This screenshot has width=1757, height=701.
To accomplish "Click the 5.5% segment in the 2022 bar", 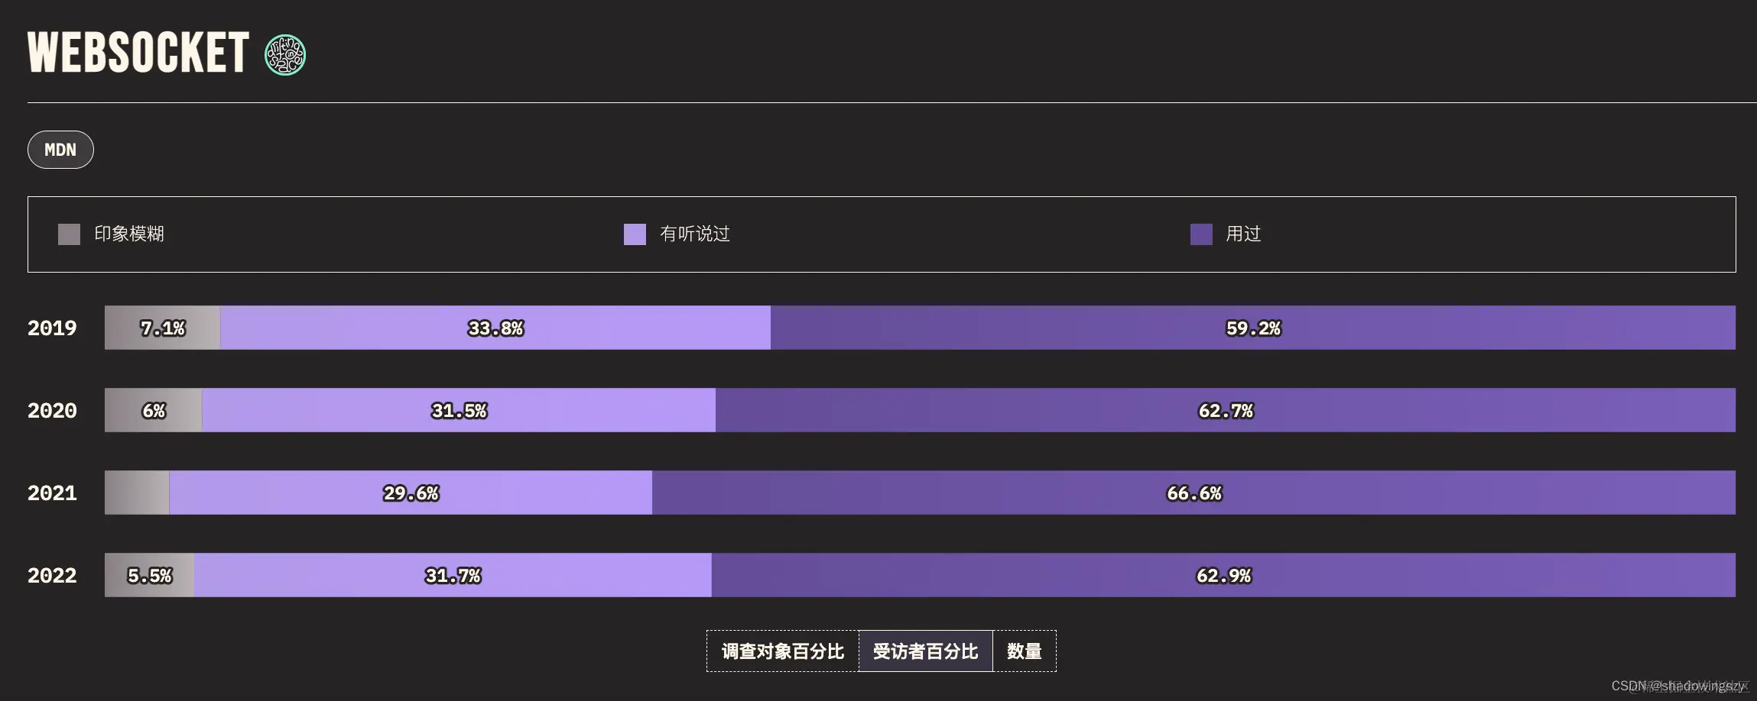I will (149, 575).
